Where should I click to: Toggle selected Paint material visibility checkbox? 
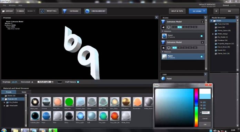pyautogui.click(x=202, y=57)
